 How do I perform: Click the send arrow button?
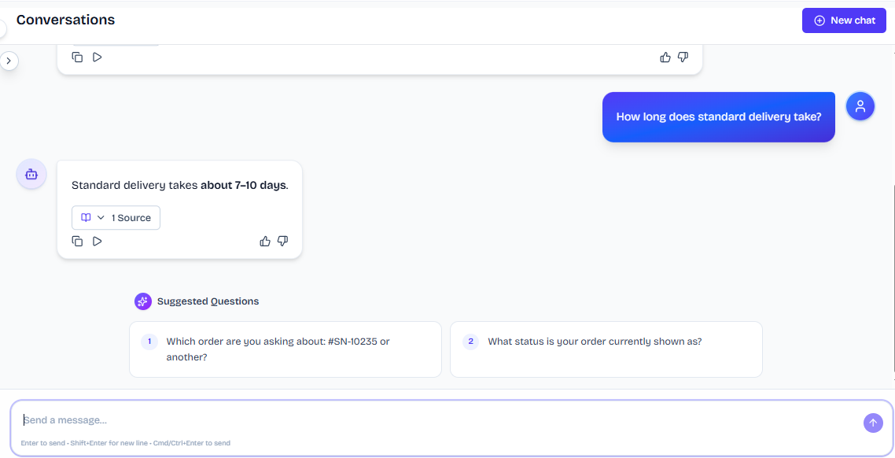coord(873,423)
